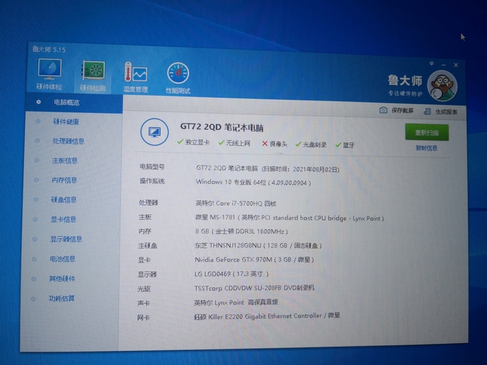
Task: Click the report icon beside 生成报表
Action: point(427,111)
